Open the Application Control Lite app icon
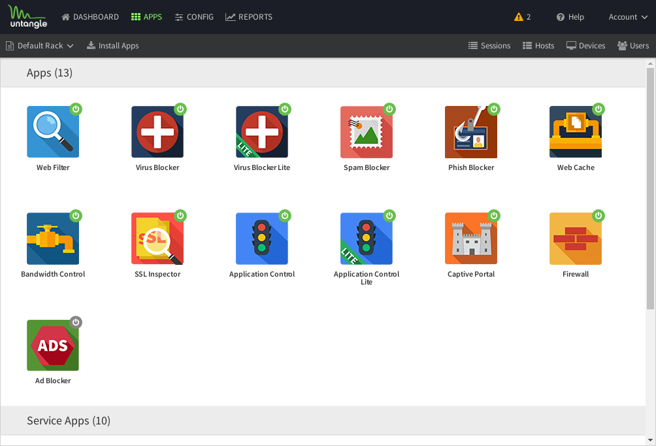The width and height of the screenshot is (656, 446). pyautogui.click(x=367, y=239)
